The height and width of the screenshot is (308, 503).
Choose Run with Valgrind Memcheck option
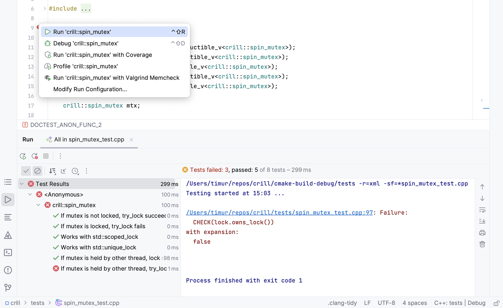click(x=116, y=78)
